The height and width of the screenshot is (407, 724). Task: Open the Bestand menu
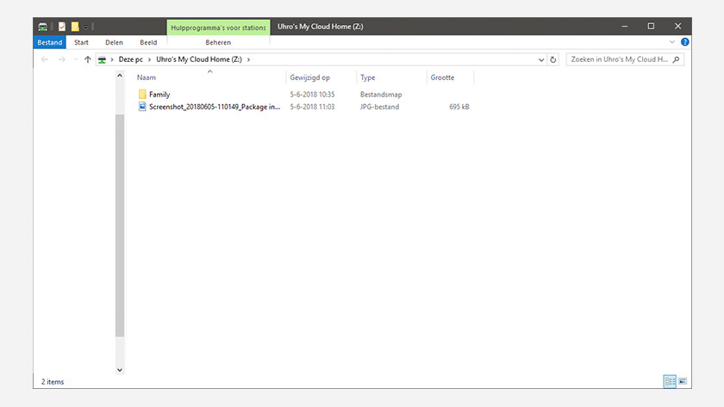point(49,42)
